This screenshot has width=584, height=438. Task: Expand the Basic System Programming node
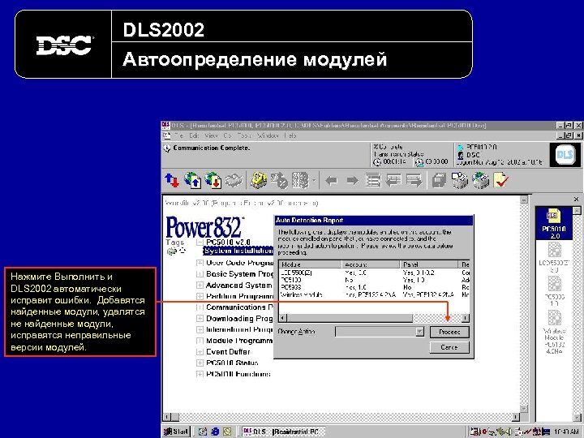tap(200, 274)
